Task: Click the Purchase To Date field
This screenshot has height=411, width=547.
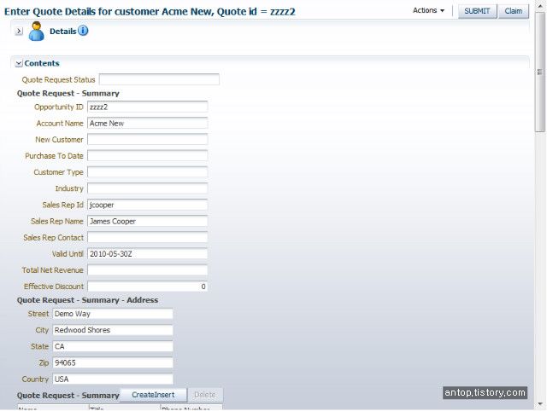Action: click(x=147, y=156)
